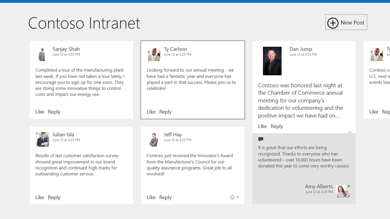Viewport: 390px width, 219px height.
Task: Like Ty Carlson's annual meeting post
Action: 151,112
